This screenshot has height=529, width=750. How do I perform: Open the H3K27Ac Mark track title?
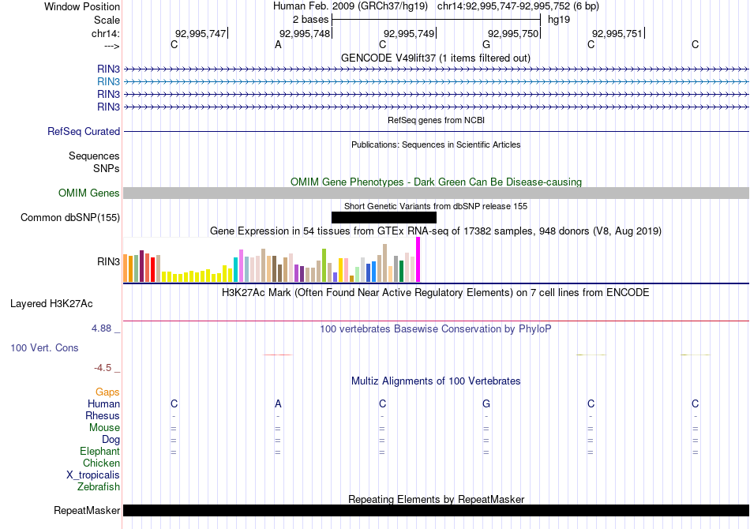(x=436, y=293)
